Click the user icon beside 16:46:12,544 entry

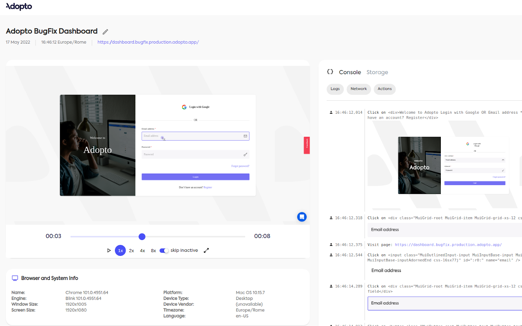pos(331,255)
